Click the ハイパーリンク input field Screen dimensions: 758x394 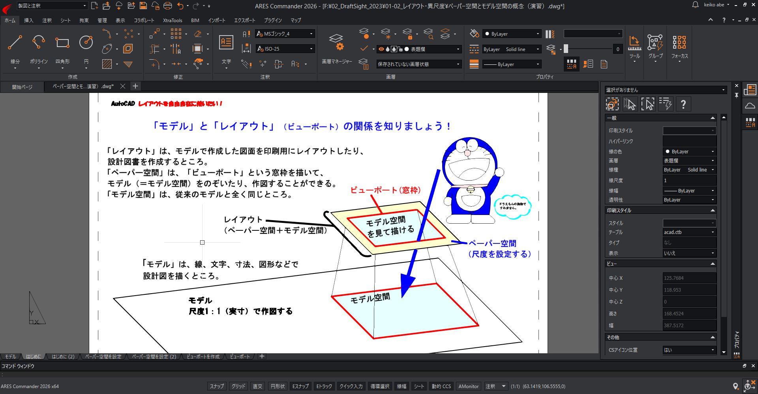[x=689, y=141]
